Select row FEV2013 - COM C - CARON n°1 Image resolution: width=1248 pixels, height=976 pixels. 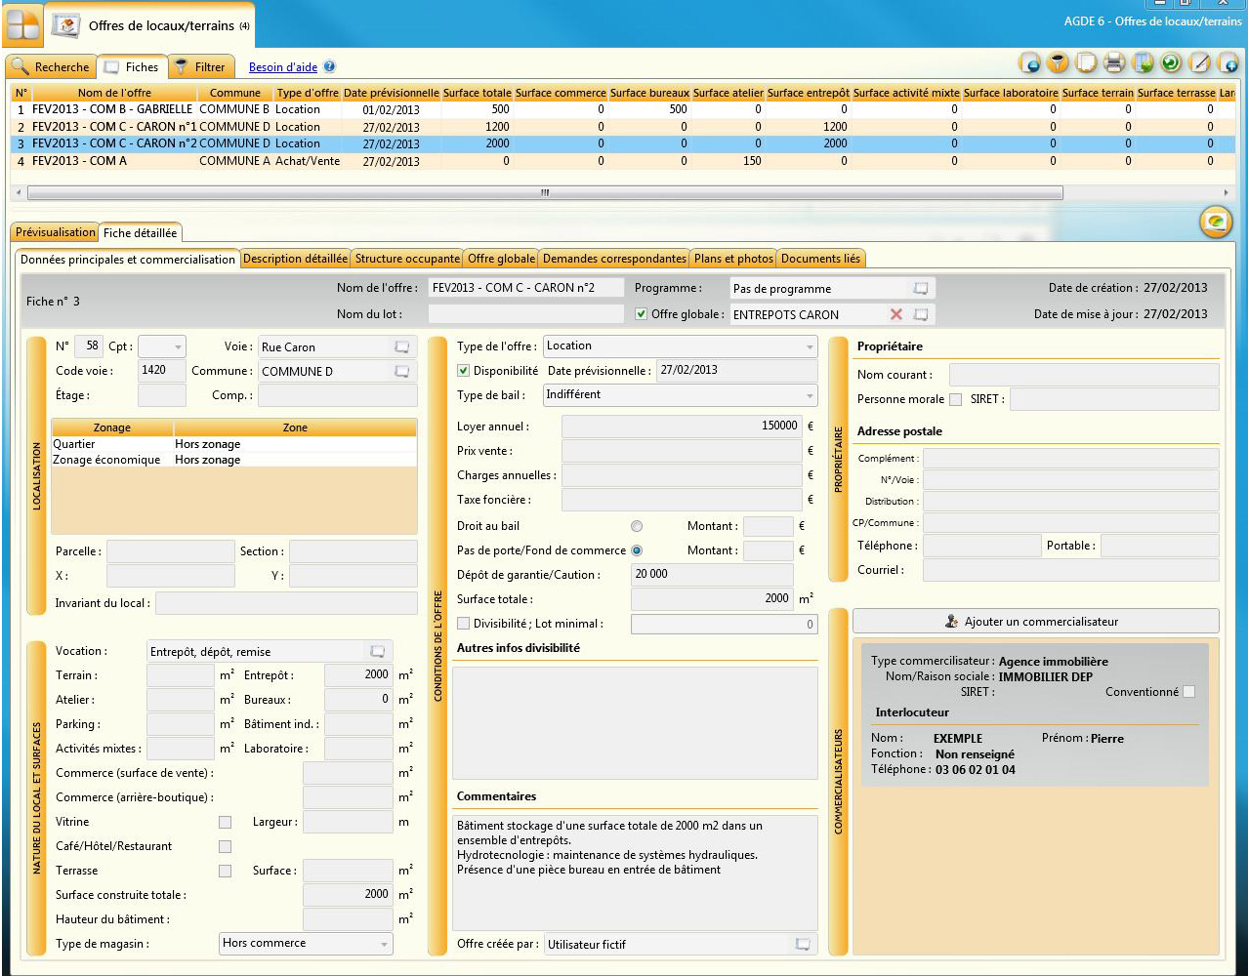click(x=623, y=127)
